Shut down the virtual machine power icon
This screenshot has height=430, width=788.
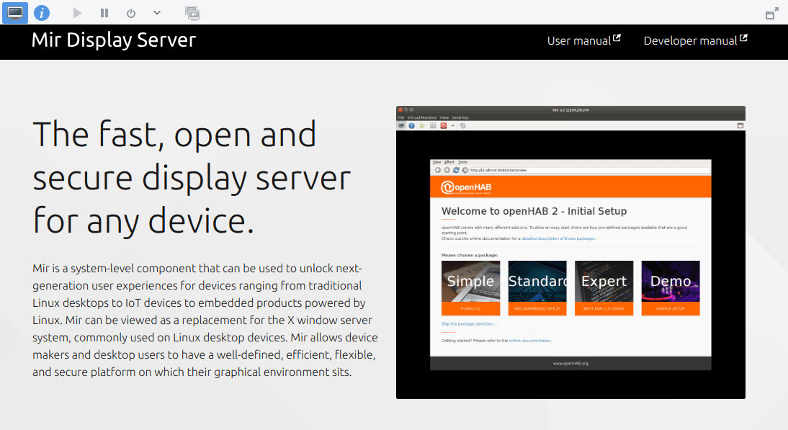coord(130,13)
